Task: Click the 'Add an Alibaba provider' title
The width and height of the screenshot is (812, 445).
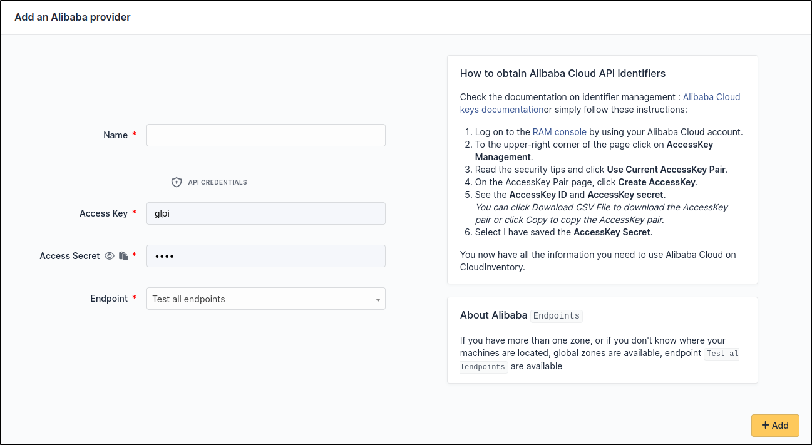Action: [x=73, y=18]
